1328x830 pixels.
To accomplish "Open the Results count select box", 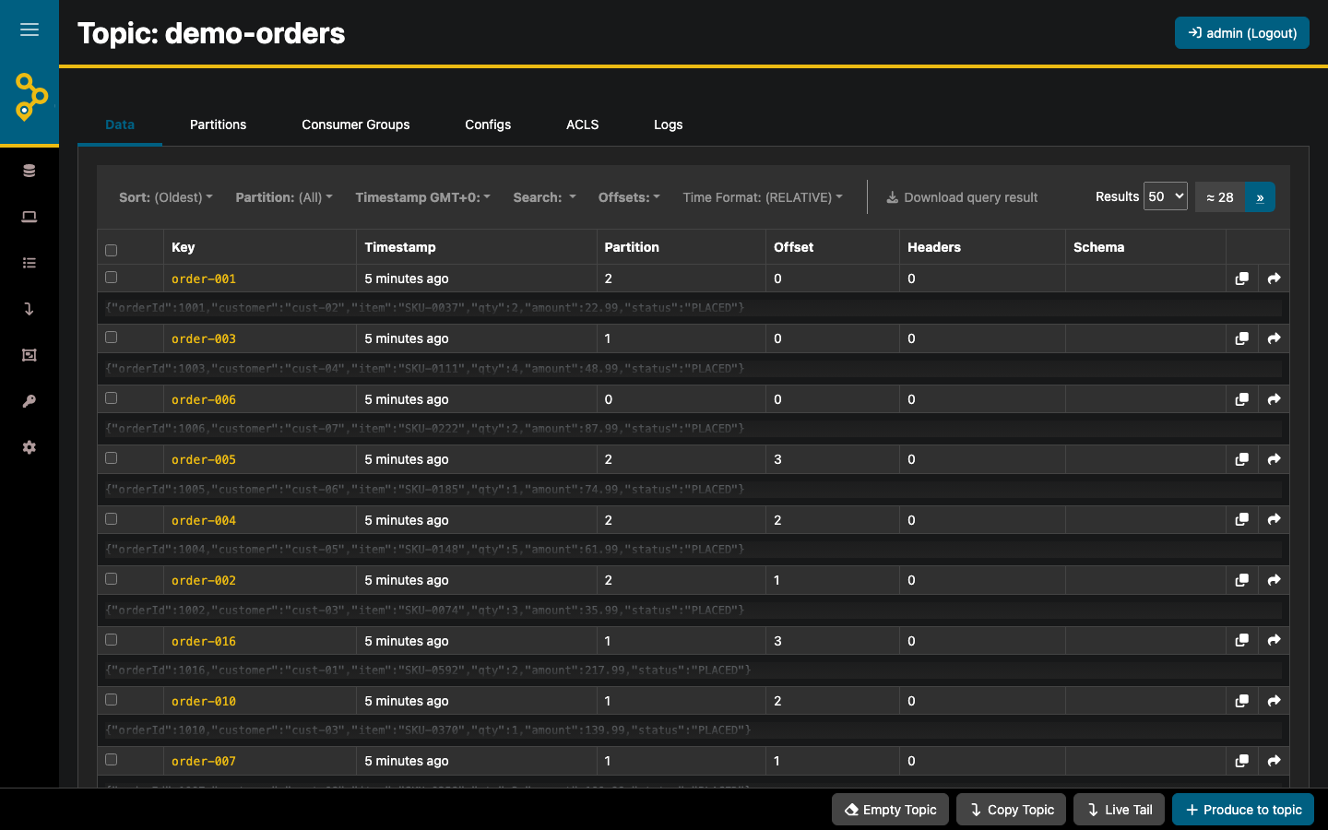I will (x=1165, y=196).
